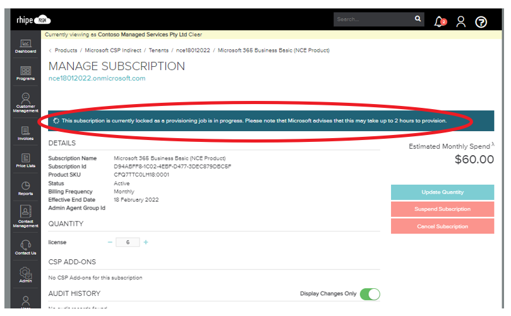Click the Active status value
Viewport: 511px width, 316px height.
tap(121, 184)
